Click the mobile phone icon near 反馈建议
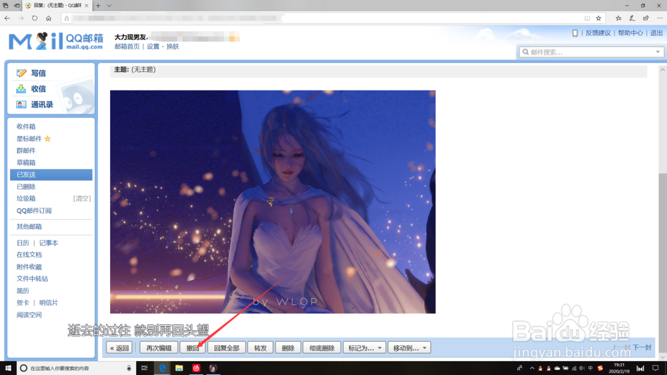This screenshot has width=667, height=375. point(575,33)
